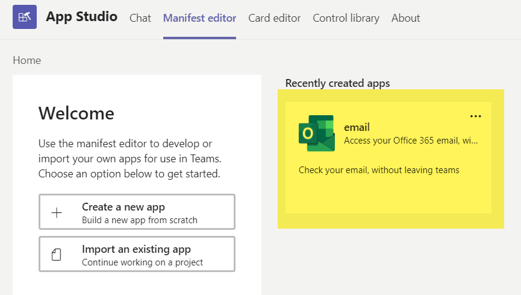Open the Card editor tab
This screenshot has width=521, height=295.
pyautogui.click(x=274, y=18)
